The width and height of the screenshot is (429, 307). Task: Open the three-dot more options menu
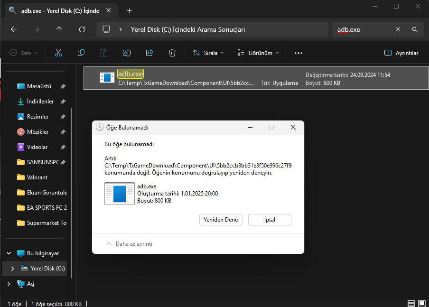[x=298, y=53]
